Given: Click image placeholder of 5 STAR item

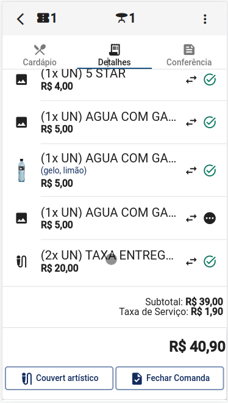Looking at the screenshot, I should (x=21, y=79).
